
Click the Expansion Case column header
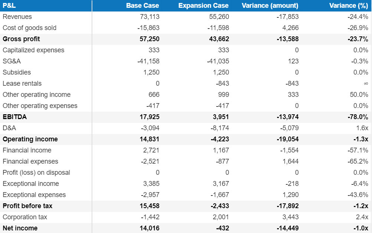[x=203, y=6]
